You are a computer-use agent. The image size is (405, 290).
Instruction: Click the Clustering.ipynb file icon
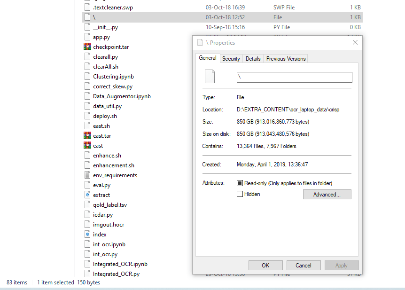pyautogui.click(x=87, y=77)
